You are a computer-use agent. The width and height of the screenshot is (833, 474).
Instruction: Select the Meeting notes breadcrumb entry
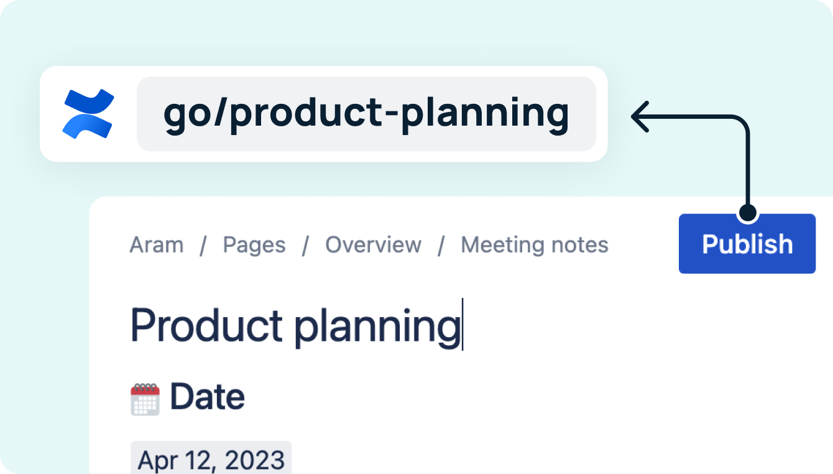pyautogui.click(x=533, y=244)
